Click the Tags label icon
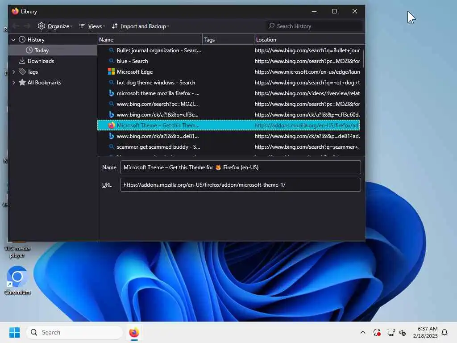 [x=22, y=71]
